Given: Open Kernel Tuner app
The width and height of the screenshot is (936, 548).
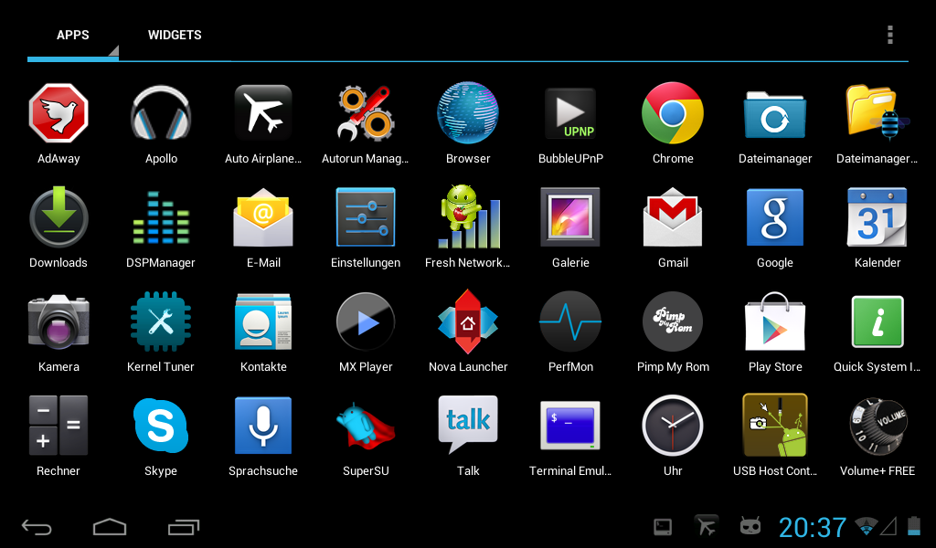Looking at the screenshot, I should click(x=161, y=322).
